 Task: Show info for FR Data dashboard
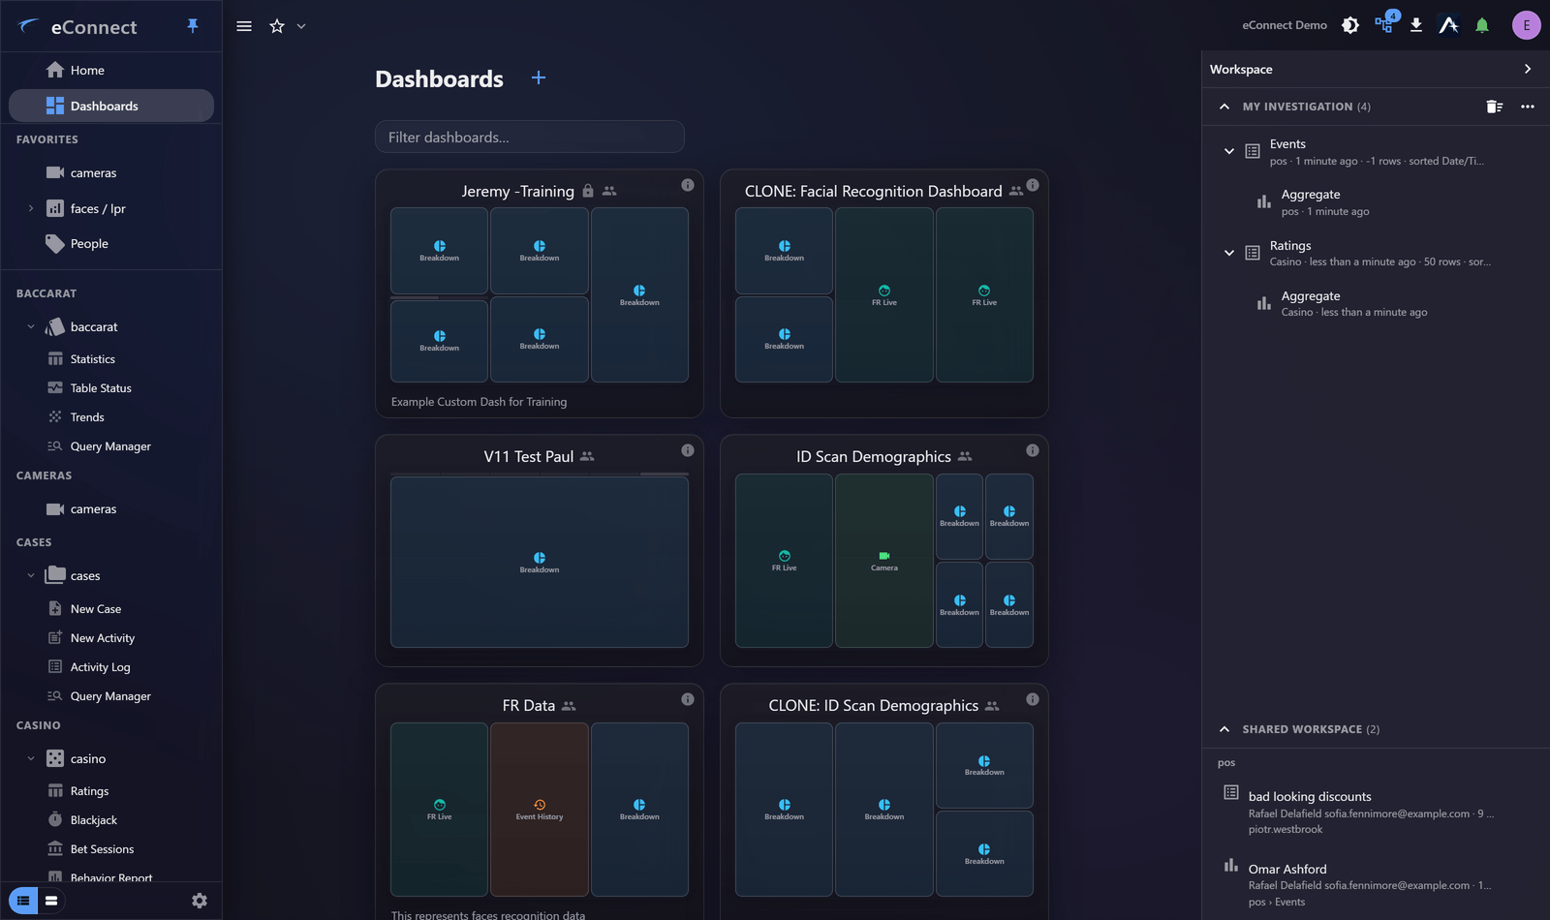[688, 699]
